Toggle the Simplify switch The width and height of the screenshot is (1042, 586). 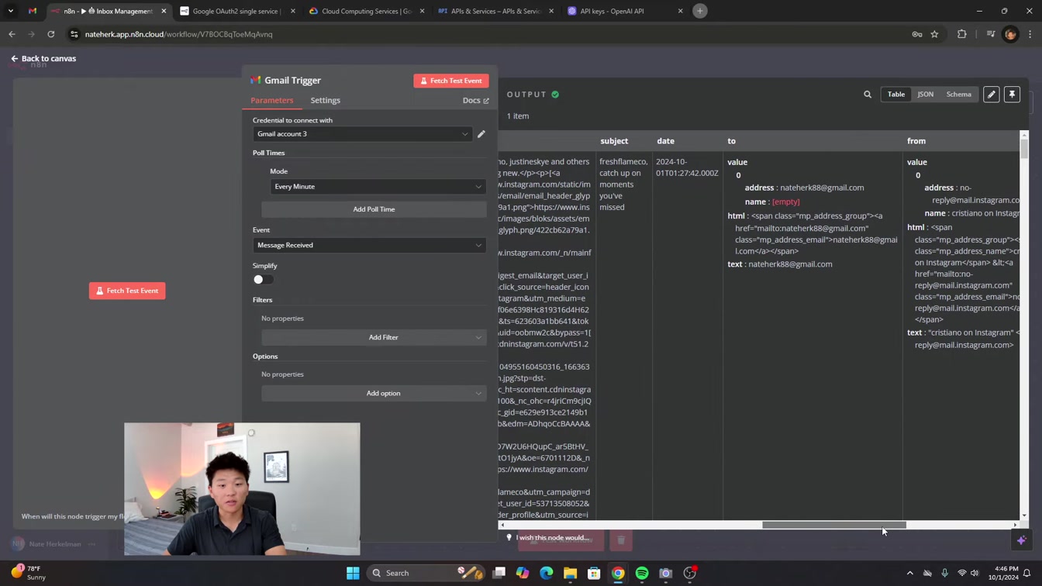click(262, 280)
